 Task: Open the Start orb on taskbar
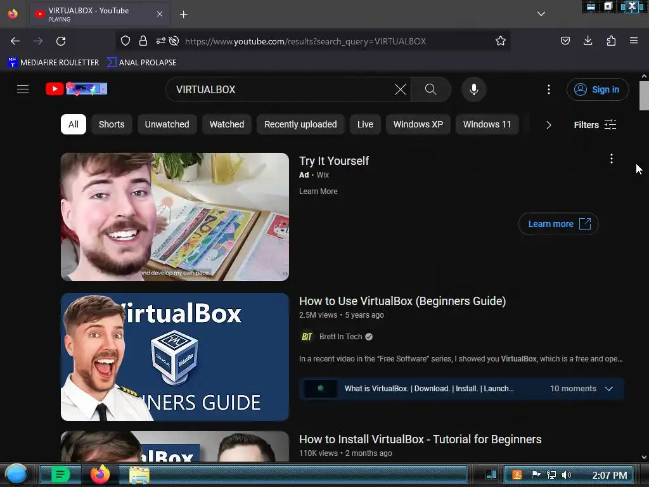(x=16, y=474)
